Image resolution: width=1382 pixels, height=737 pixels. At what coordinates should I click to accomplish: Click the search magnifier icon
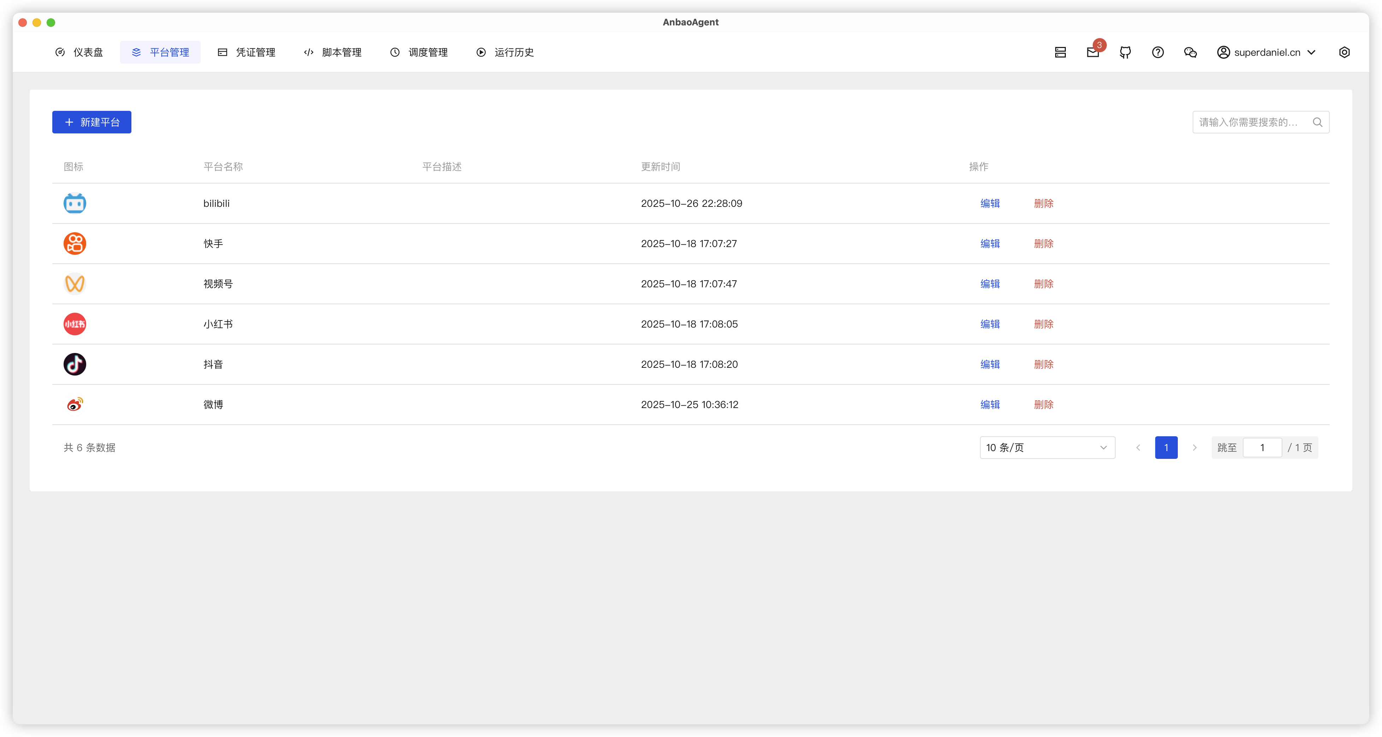pyautogui.click(x=1317, y=122)
